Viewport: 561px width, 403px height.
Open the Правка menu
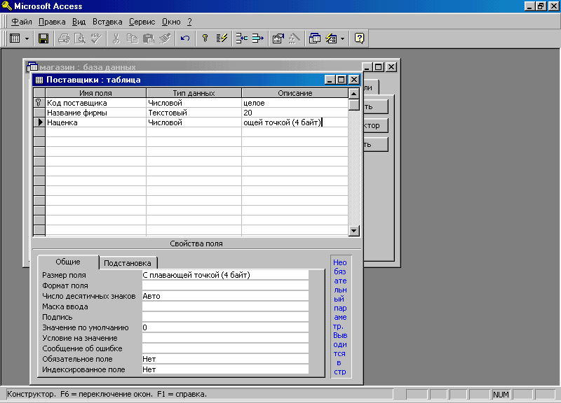click(52, 22)
